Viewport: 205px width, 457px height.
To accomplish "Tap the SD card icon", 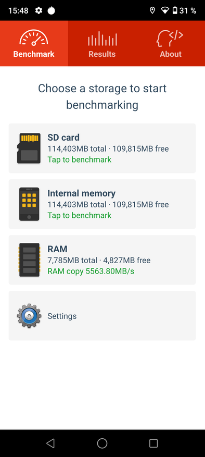I will click(29, 148).
